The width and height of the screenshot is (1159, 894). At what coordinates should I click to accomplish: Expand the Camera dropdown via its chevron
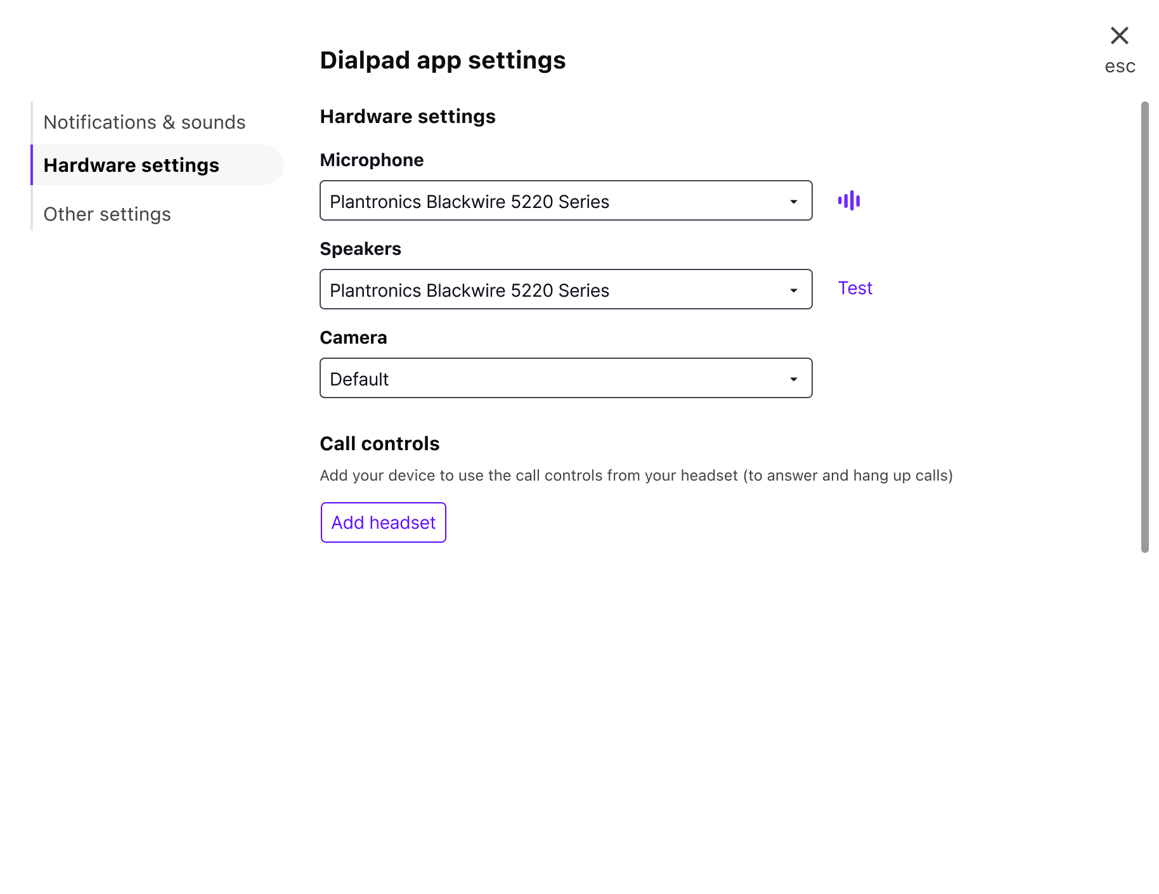pos(794,379)
